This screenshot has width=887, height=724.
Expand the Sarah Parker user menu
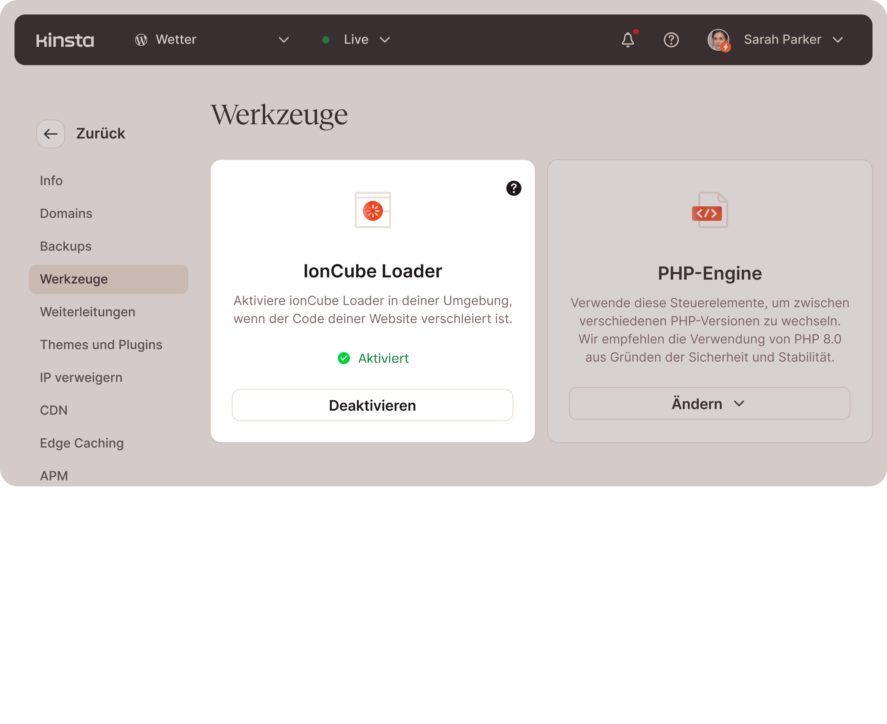(838, 40)
